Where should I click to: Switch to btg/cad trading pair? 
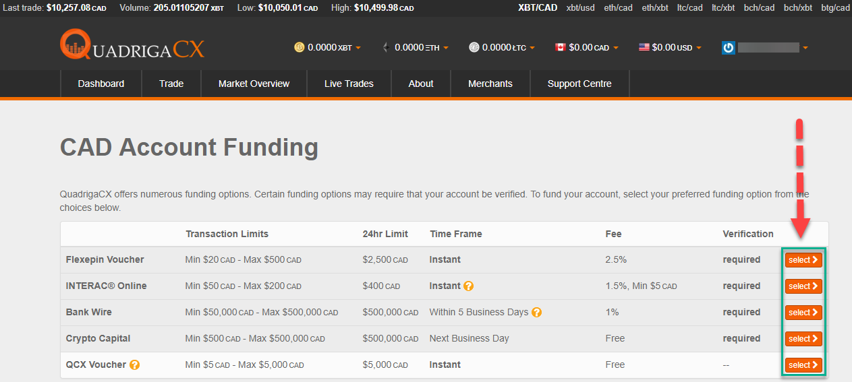click(x=835, y=8)
